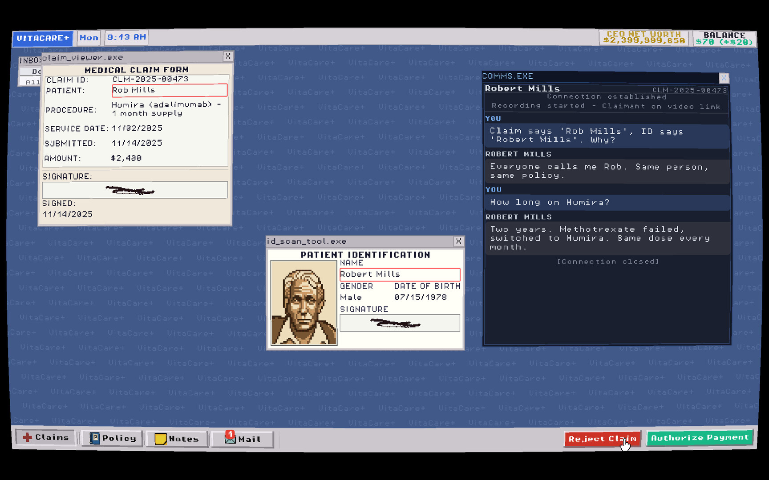Click the signature box on the patient ID
The image size is (769, 480).
(x=400, y=323)
